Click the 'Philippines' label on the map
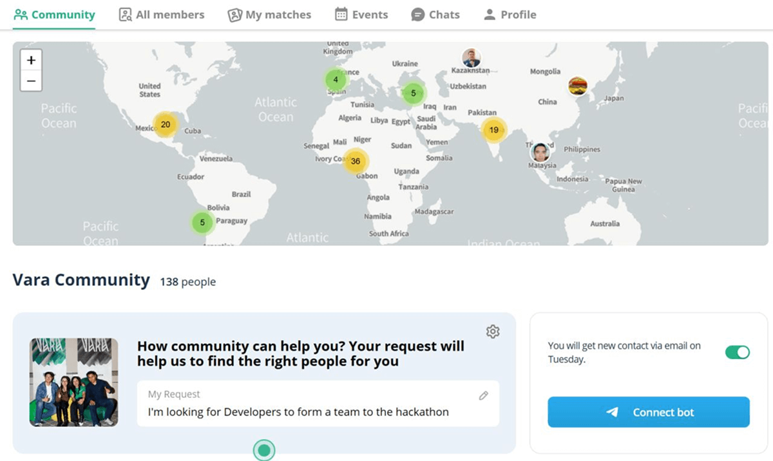Image resolution: width=773 pixels, height=461 pixels. (x=582, y=149)
